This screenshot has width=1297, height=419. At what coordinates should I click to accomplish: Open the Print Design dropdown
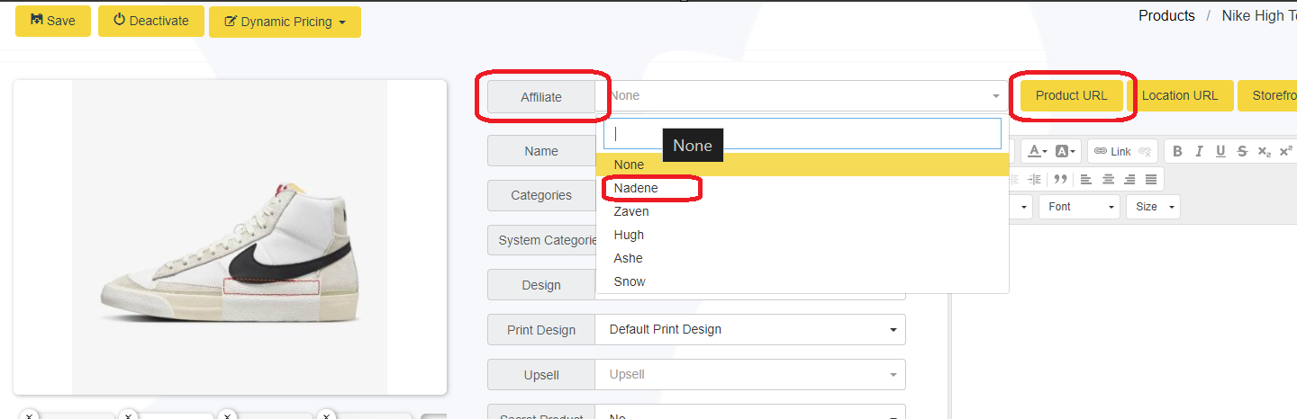[x=749, y=329]
